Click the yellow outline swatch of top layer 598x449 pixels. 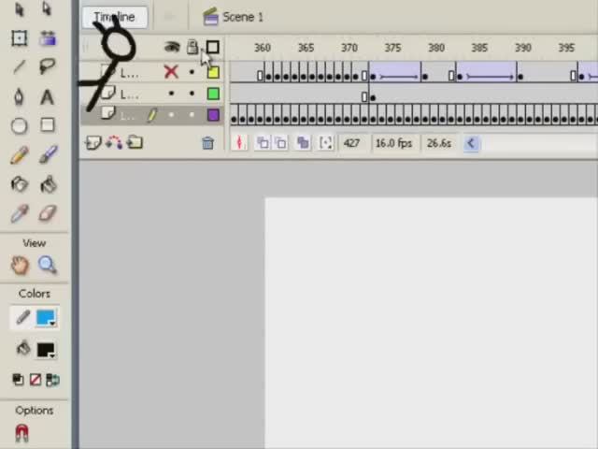click(213, 72)
